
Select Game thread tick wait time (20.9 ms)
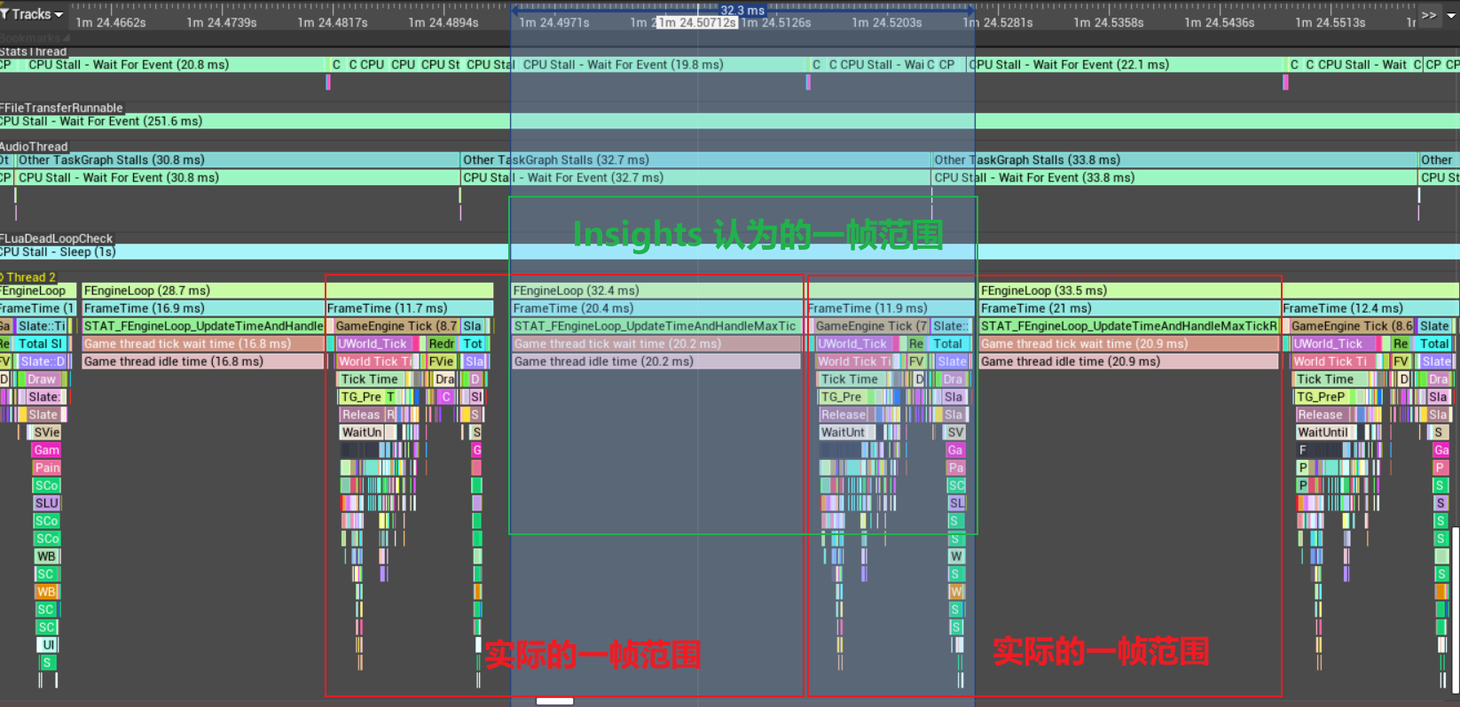(x=1128, y=344)
